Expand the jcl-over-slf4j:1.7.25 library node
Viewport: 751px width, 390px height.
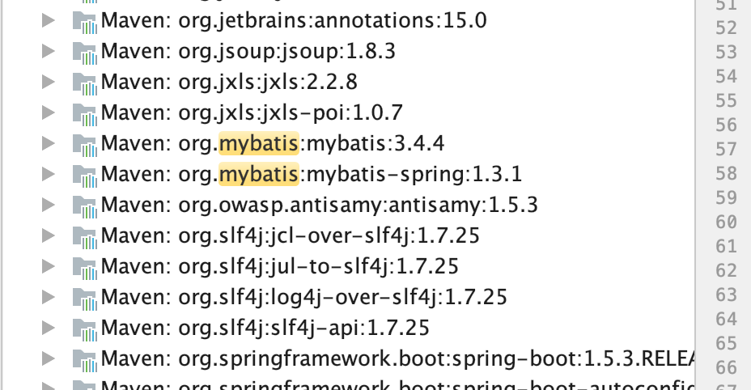tap(49, 235)
